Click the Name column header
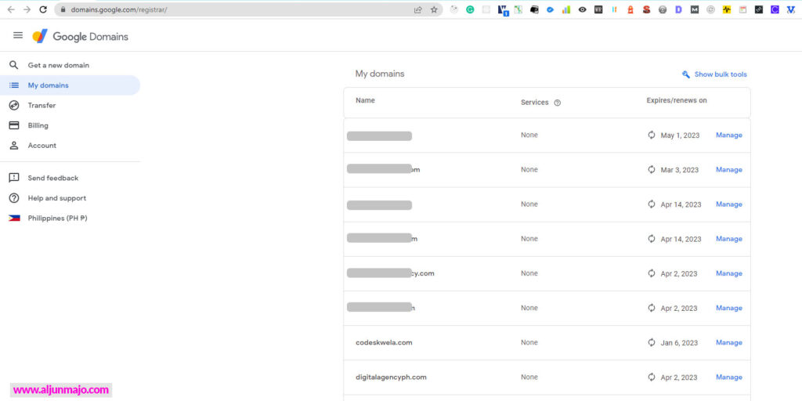This screenshot has width=802, height=401. pos(365,100)
